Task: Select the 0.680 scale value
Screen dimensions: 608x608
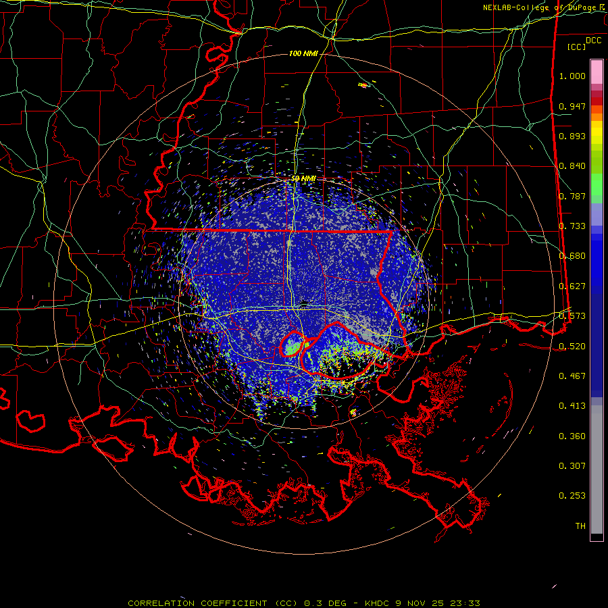Action: coord(572,256)
